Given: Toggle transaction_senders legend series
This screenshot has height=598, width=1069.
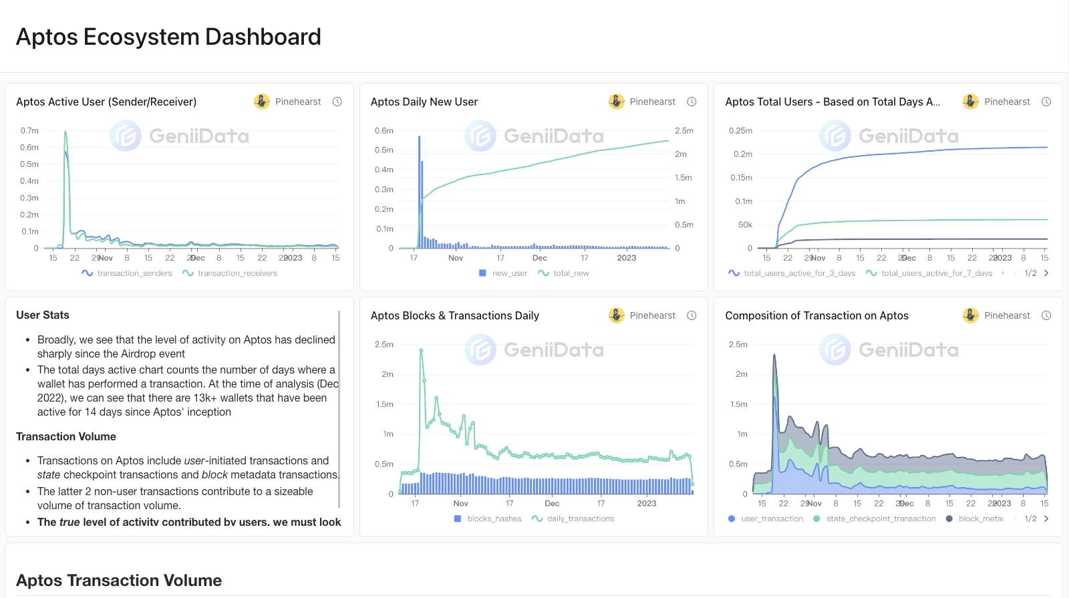Looking at the screenshot, I should (127, 273).
